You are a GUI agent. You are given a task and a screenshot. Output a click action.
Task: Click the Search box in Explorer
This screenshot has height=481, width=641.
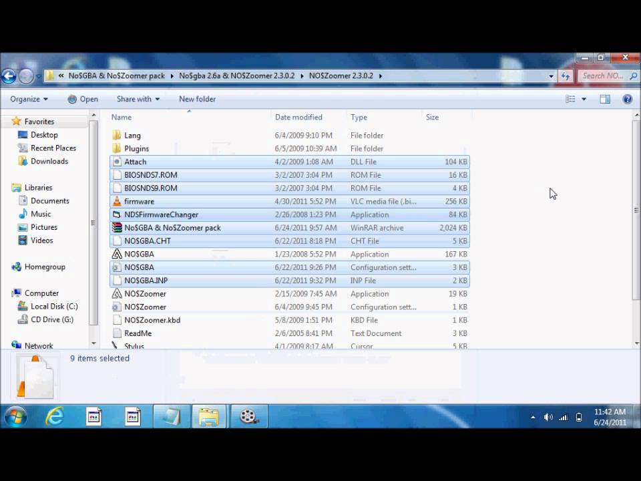click(x=608, y=76)
